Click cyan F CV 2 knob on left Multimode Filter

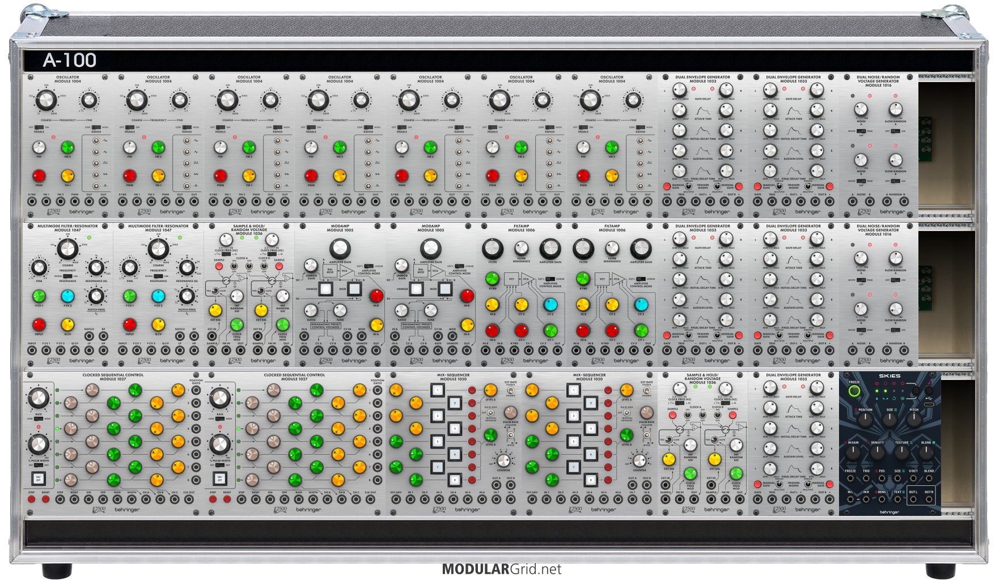67,296
